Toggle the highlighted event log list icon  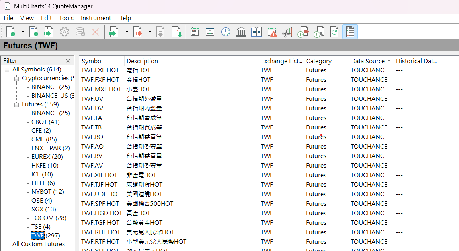[x=350, y=32]
